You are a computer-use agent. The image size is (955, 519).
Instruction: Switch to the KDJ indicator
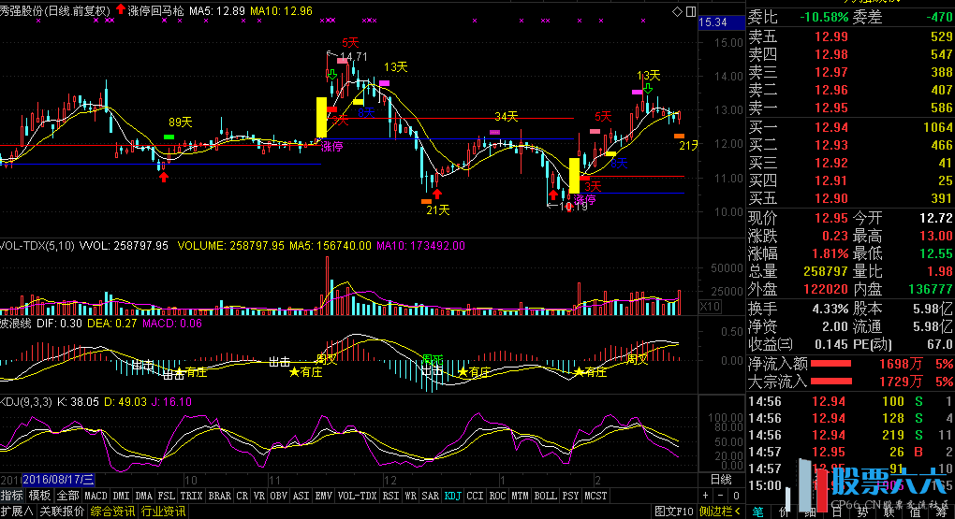(x=453, y=496)
